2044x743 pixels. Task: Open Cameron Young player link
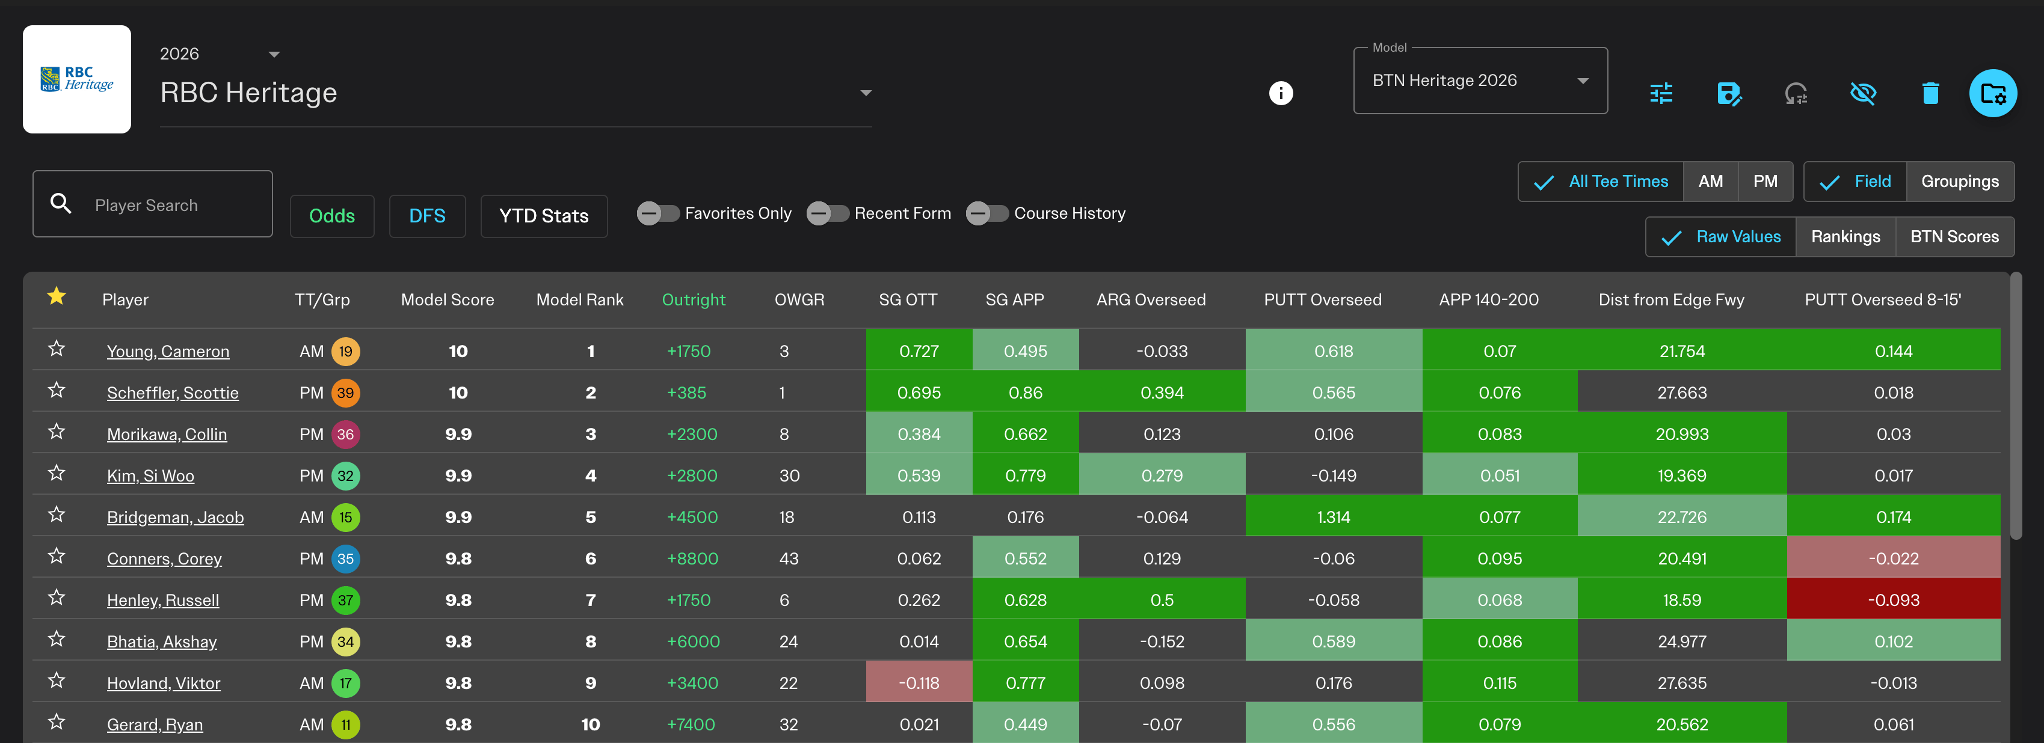pos(168,351)
